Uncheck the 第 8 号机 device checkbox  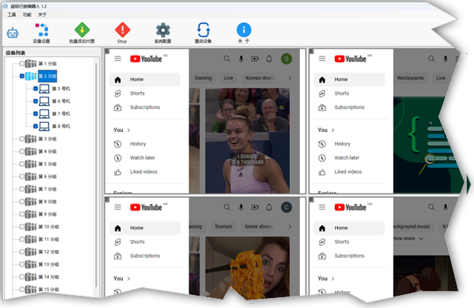pos(36,126)
